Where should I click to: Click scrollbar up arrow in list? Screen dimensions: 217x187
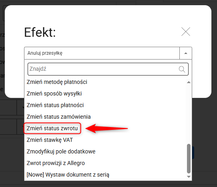pos(189,82)
